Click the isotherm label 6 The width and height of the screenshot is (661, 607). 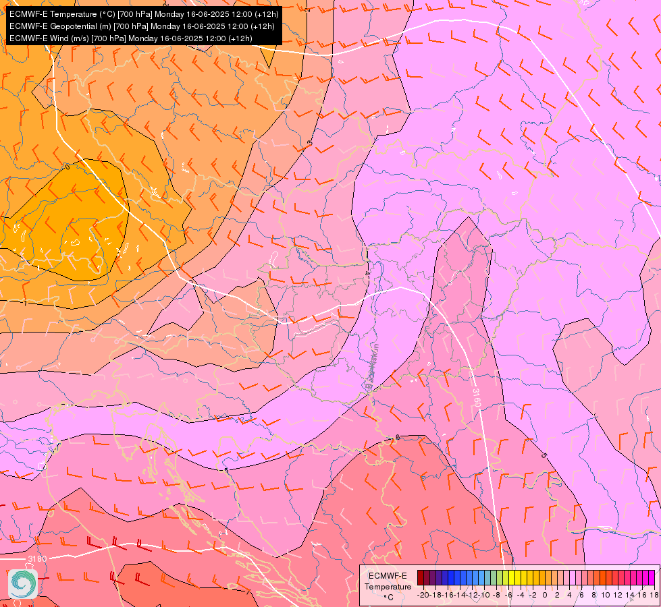point(398,437)
